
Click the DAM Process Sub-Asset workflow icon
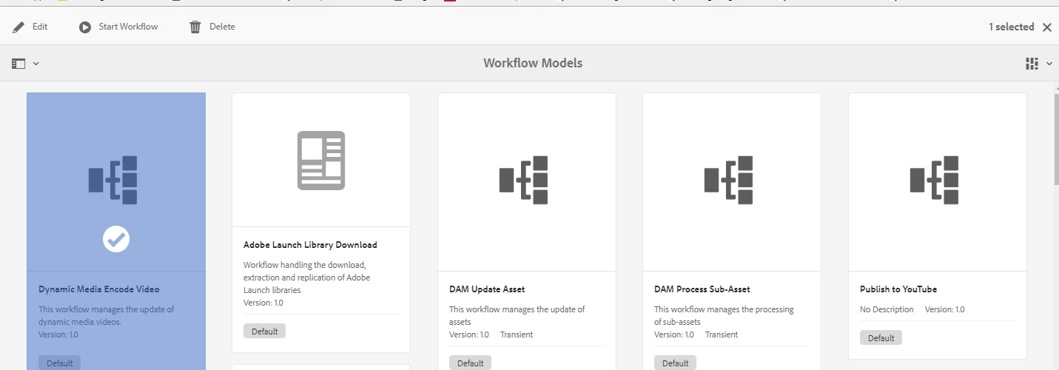tap(729, 180)
